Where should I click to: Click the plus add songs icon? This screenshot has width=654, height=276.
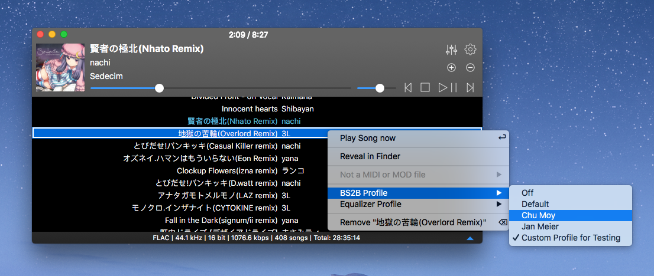[x=451, y=67]
